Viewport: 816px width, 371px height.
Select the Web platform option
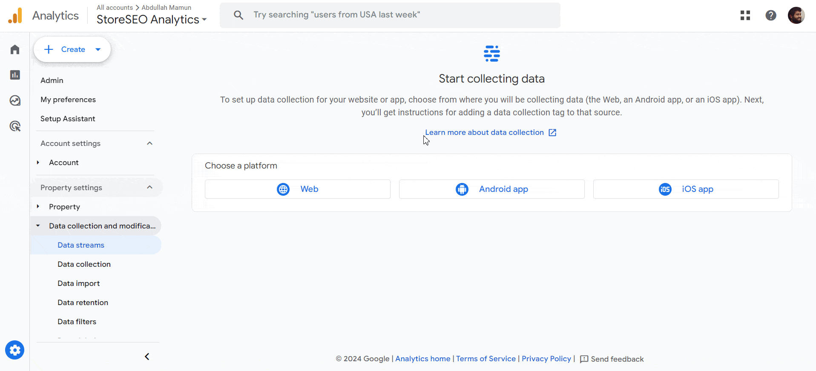(297, 189)
